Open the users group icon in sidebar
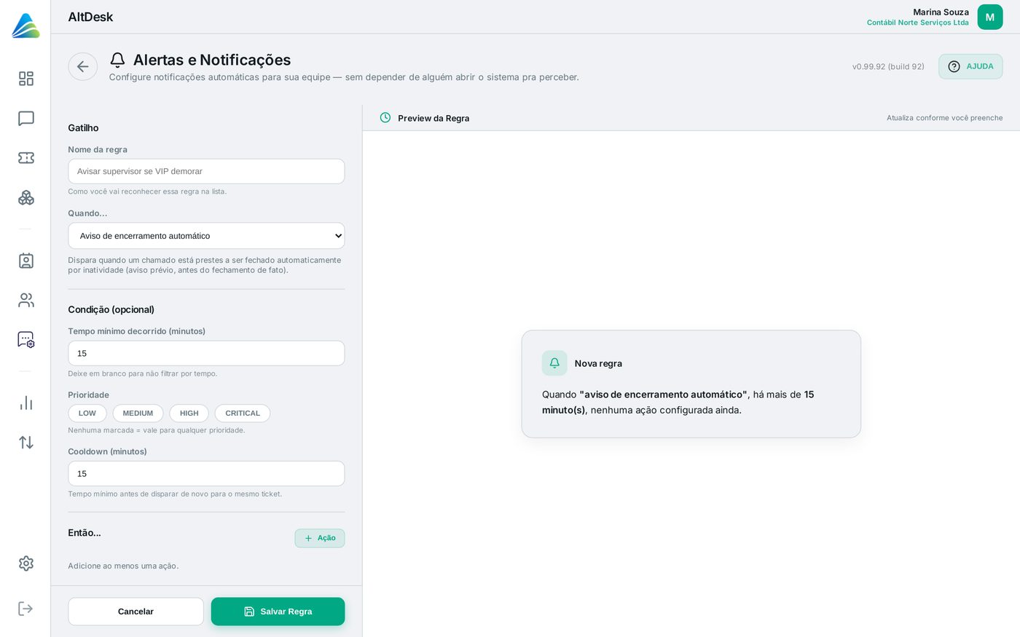The width and height of the screenshot is (1020, 637). [x=26, y=300]
